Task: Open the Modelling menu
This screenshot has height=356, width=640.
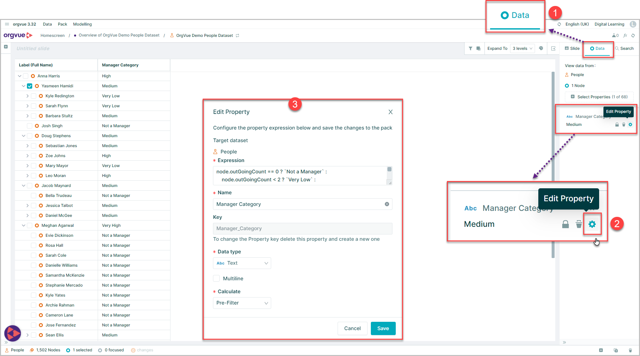Action: coord(82,24)
